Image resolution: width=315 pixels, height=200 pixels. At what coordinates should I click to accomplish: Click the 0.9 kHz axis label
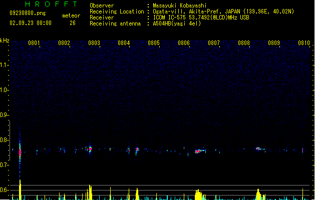[4, 115]
